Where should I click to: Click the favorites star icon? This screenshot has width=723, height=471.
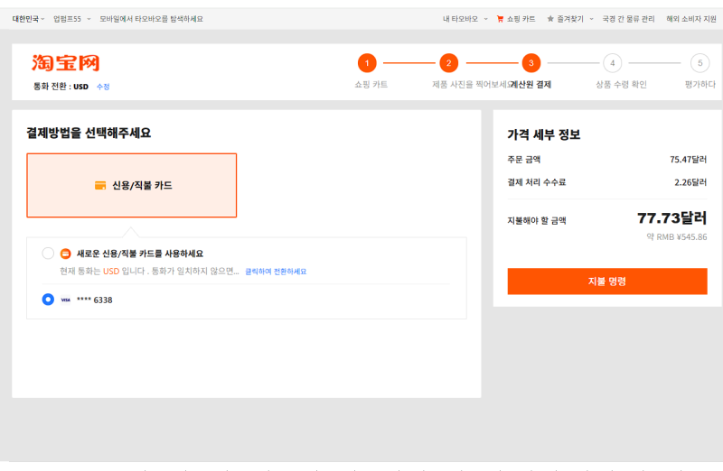click(550, 19)
